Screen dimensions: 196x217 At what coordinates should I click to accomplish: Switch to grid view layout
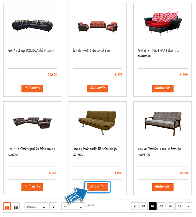(x=7, y=206)
